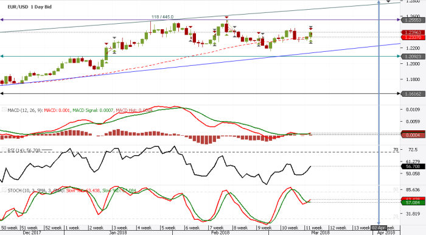The image size is (426, 235).
Task: Close the MACD indicator panel
Action: coord(4,110)
